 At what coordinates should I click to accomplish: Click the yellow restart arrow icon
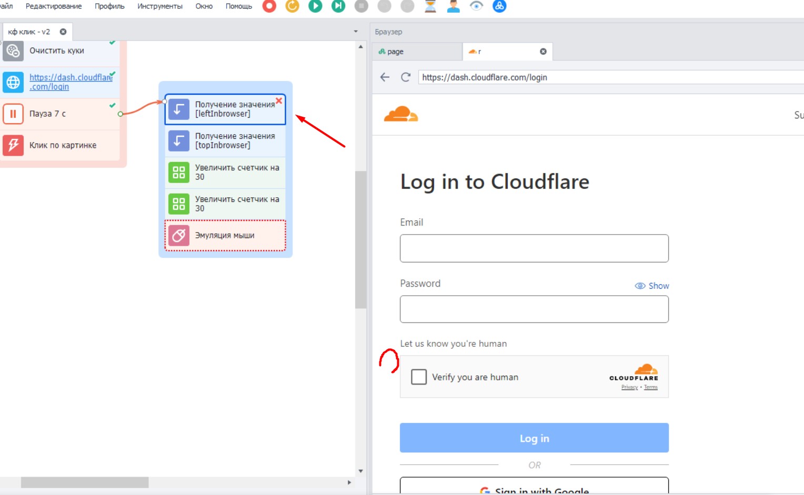(292, 6)
